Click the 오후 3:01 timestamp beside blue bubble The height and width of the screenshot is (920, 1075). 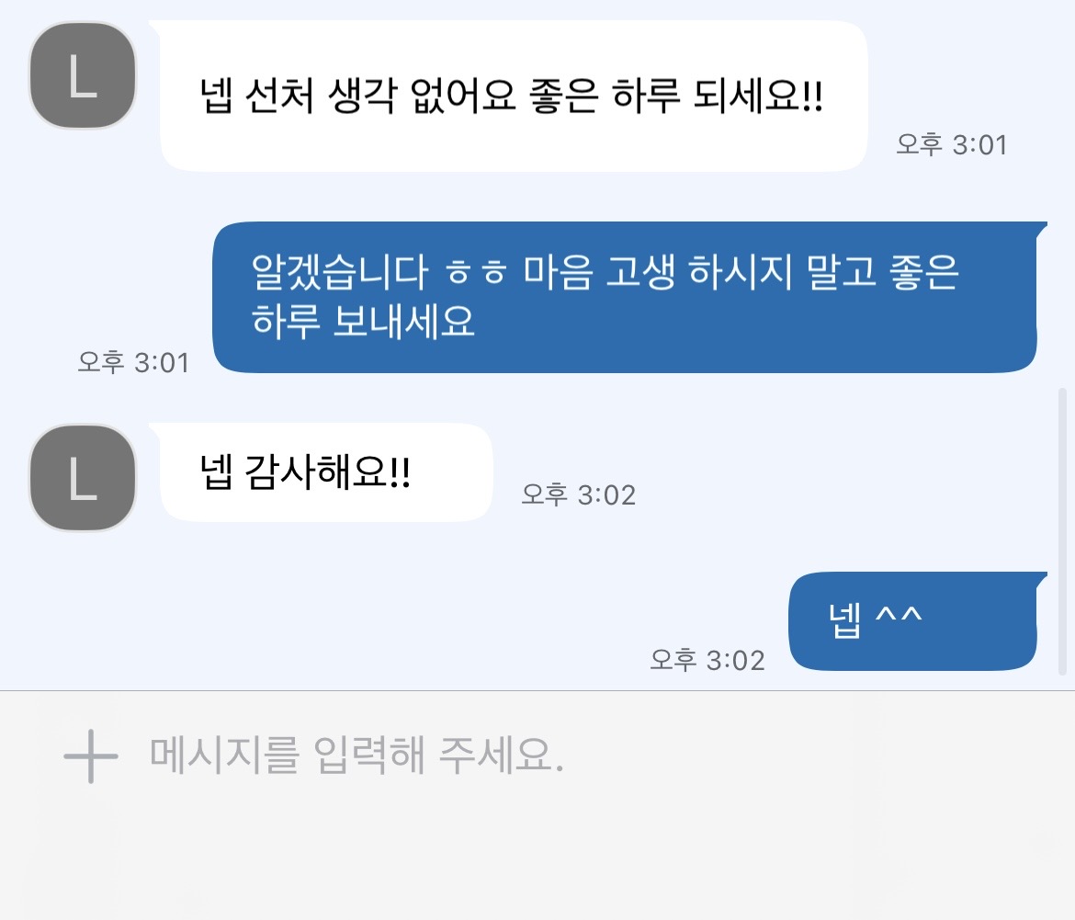pyautogui.click(x=134, y=362)
